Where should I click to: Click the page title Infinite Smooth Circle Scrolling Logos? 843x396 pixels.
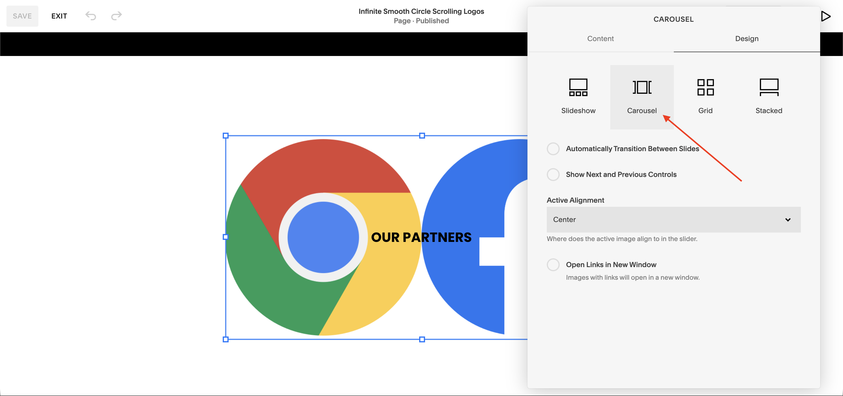(421, 11)
